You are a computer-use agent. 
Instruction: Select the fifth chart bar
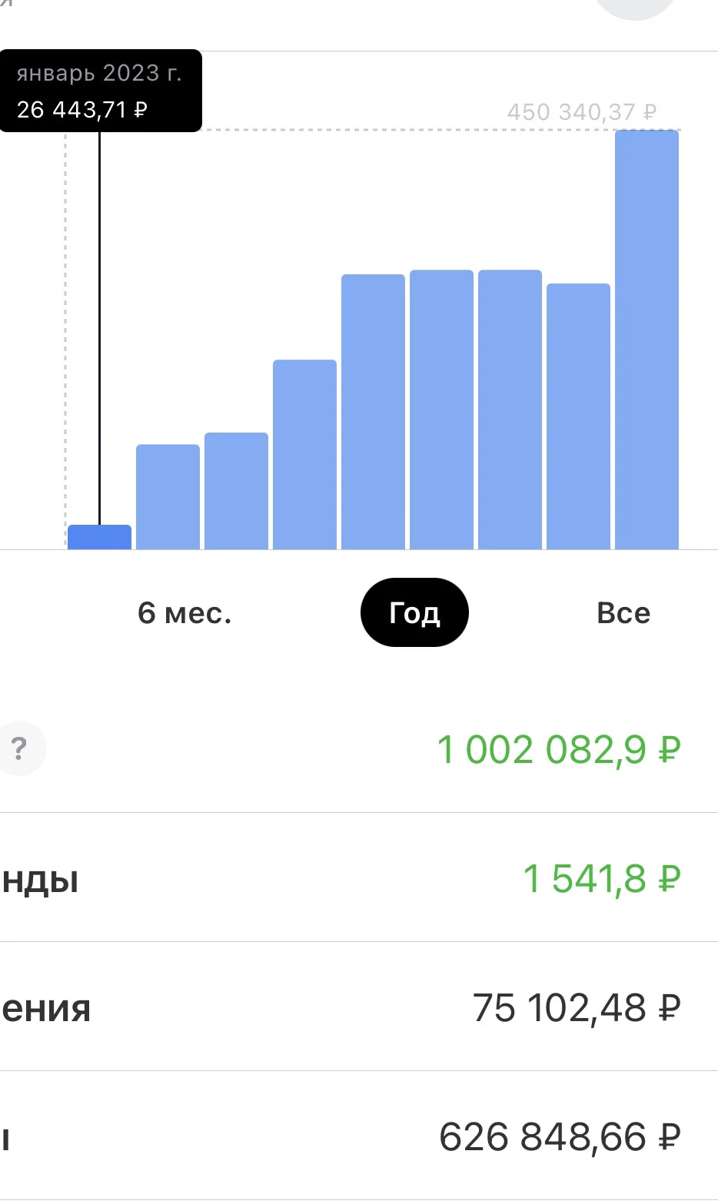coord(374,412)
